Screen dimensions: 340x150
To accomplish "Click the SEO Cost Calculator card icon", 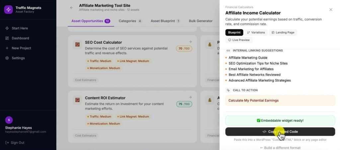I will [77, 44].
